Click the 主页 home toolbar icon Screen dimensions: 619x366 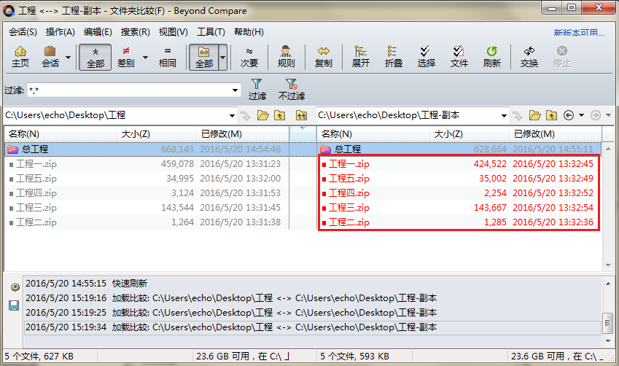pos(20,58)
